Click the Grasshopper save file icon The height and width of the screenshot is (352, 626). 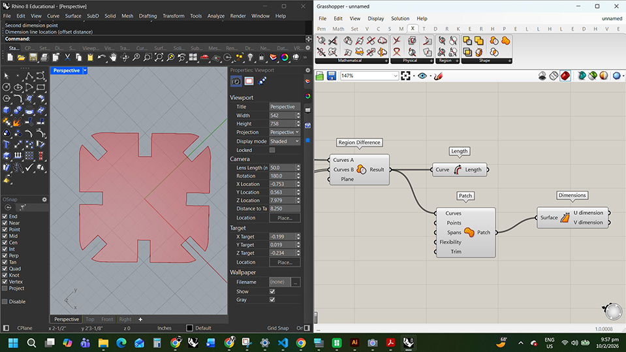pyautogui.click(x=332, y=76)
